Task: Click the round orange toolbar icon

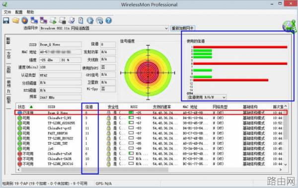Action: tap(25, 20)
